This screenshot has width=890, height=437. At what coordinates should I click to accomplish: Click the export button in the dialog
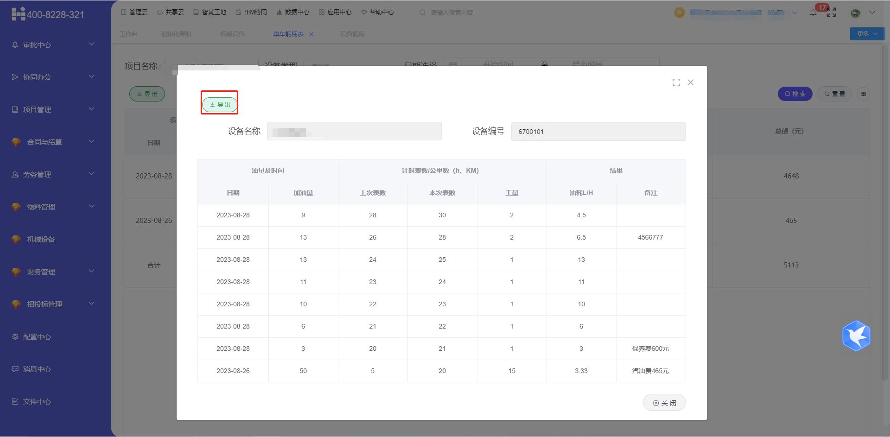click(x=220, y=104)
